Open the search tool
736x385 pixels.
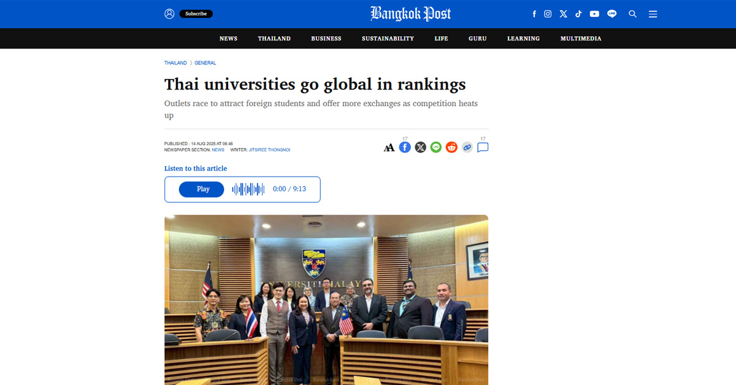pos(632,13)
